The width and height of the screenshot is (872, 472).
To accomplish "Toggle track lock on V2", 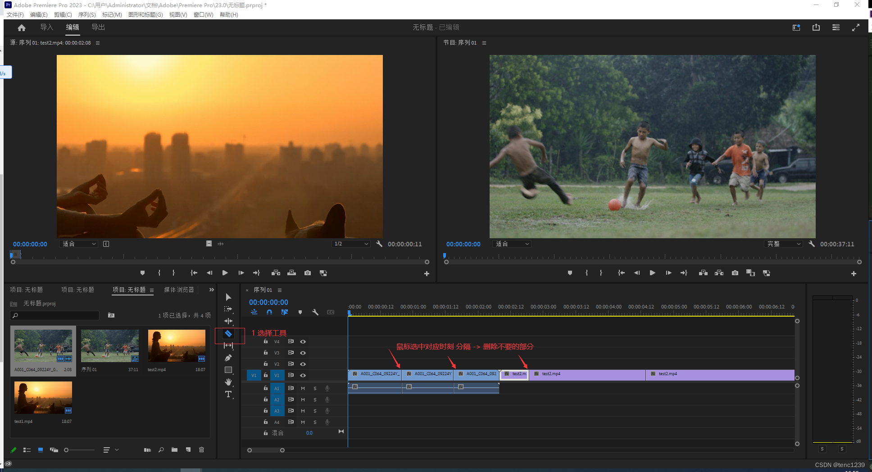I will [266, 364].
